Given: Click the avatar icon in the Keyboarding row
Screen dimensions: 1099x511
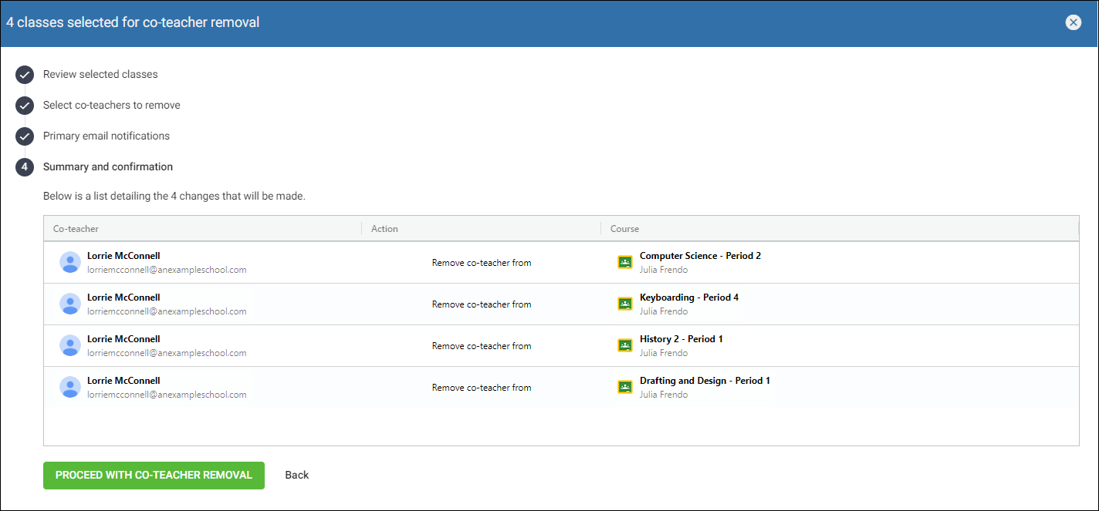Looking at the screenshot, I should pos(70,304).
